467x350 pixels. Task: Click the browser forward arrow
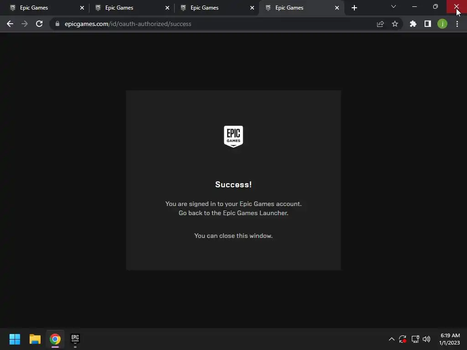(x=25, y=24)
